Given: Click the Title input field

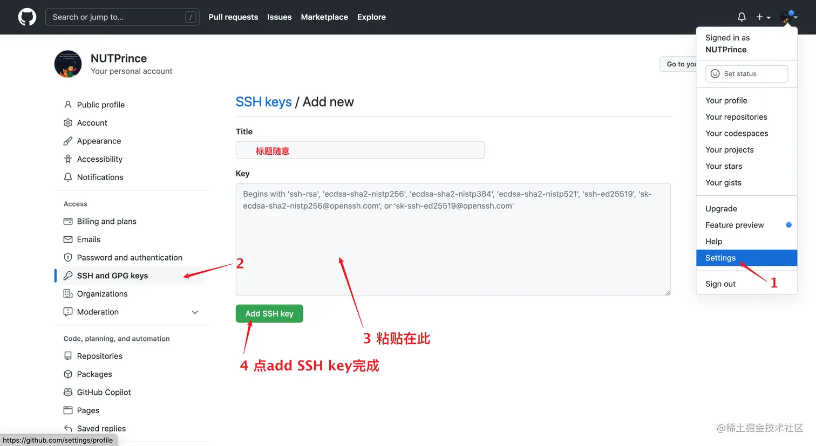Looking at the screenshot, I should pyautogui.click(x=360, y=150).
